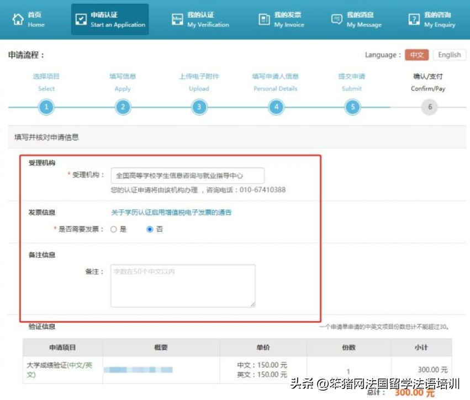470x400 pixels.
Task: Click the Start an Application checkmark icon
Action: point(81,19)
